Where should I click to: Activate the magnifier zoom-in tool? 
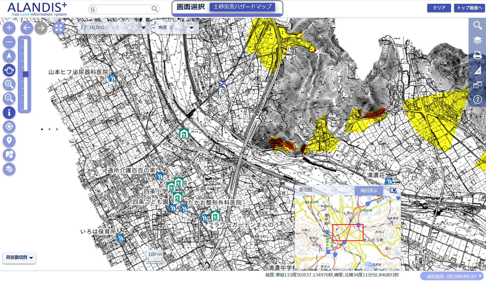click(9, 84)
